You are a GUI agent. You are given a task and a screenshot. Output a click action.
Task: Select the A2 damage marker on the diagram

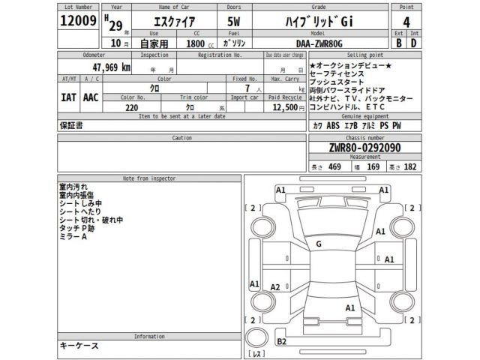click(x=275, y=287)
